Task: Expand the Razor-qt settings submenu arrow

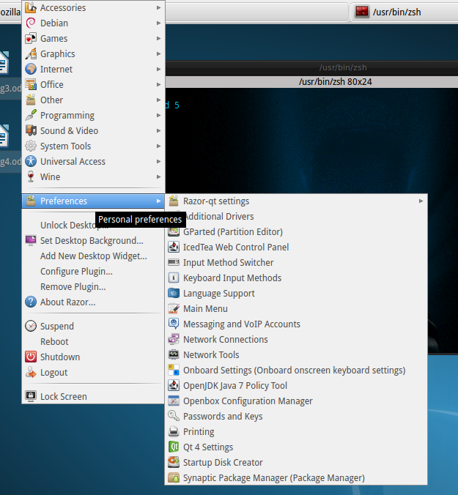Action: coord(421,201)
